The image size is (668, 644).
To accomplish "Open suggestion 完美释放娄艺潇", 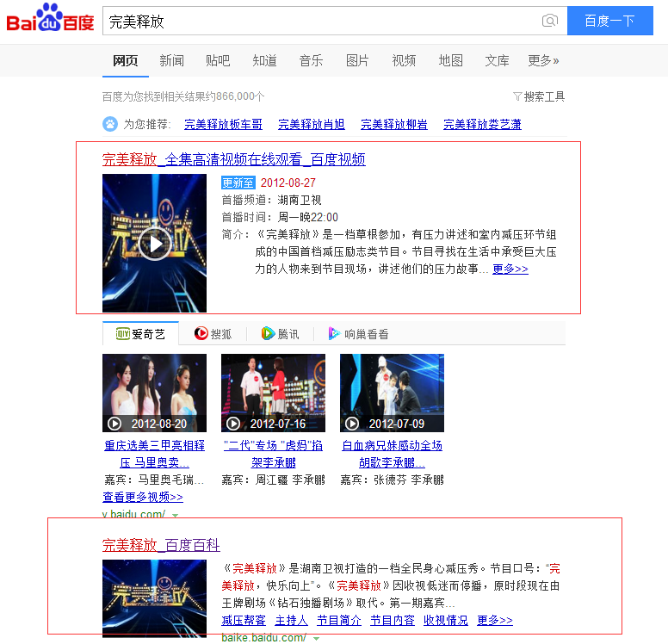I will 482,124.
